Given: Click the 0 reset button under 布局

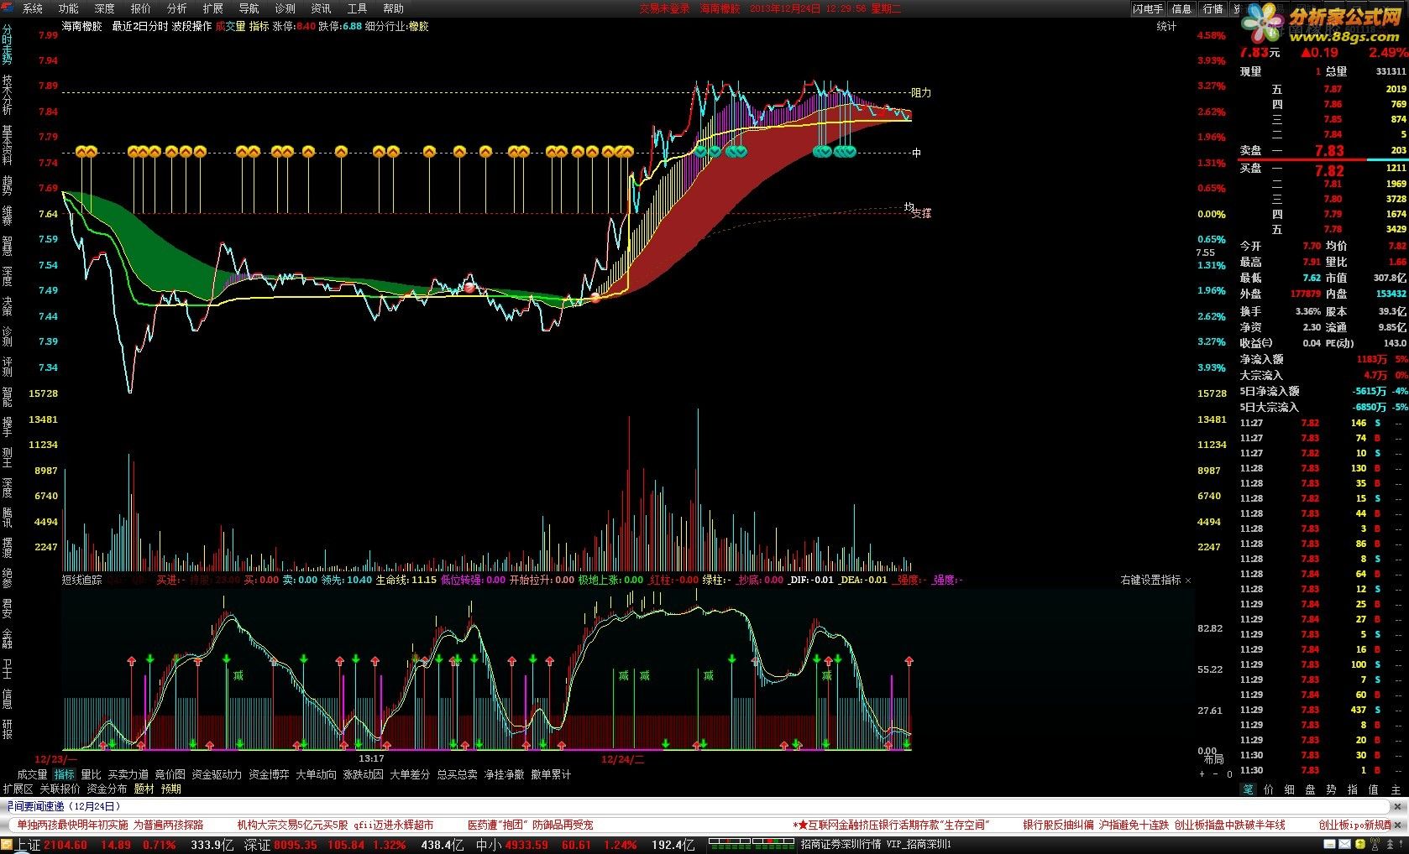Looking at the screenshot, I should (1229, 774).
